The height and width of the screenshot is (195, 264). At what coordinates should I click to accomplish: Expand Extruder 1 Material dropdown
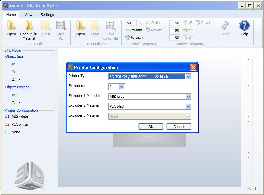coord(188,97)
